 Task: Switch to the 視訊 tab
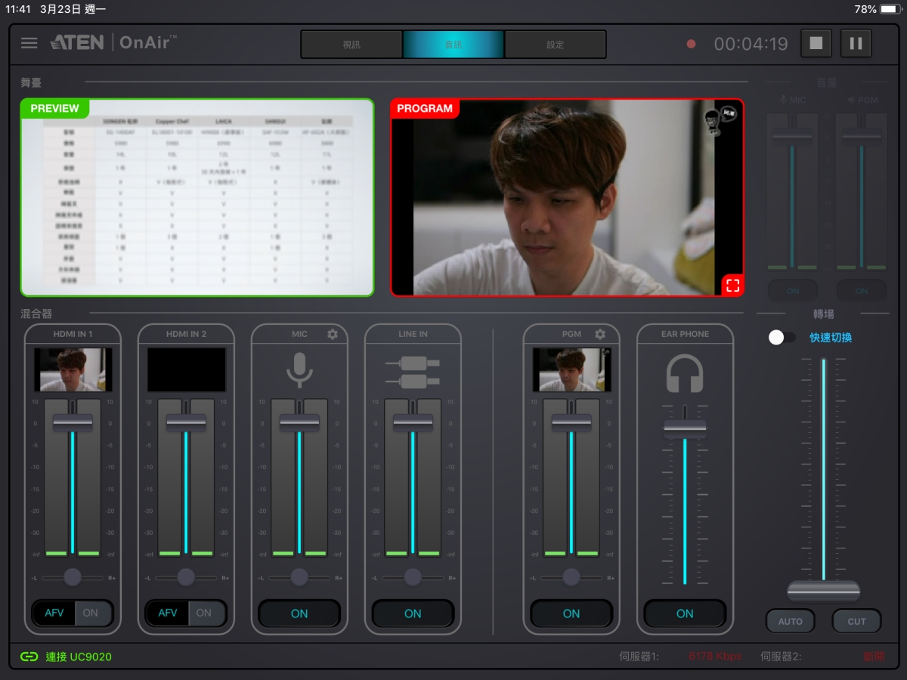pyautogui.click(x=351, y=45)
